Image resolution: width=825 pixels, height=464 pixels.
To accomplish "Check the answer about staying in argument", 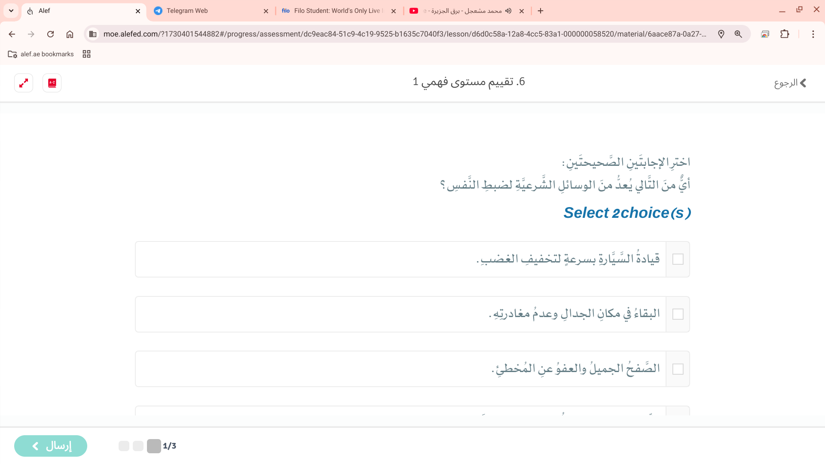I will coord(678,314).
